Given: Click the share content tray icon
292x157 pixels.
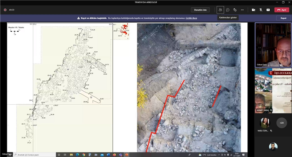Looking at the screenshot, I should (268, 10).
